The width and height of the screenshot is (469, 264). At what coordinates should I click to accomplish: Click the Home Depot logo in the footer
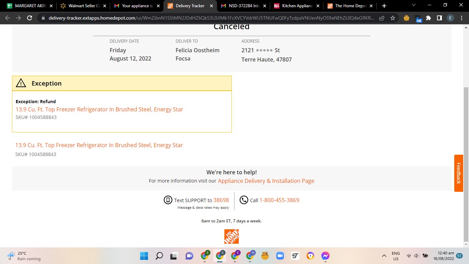coord(231,236)
